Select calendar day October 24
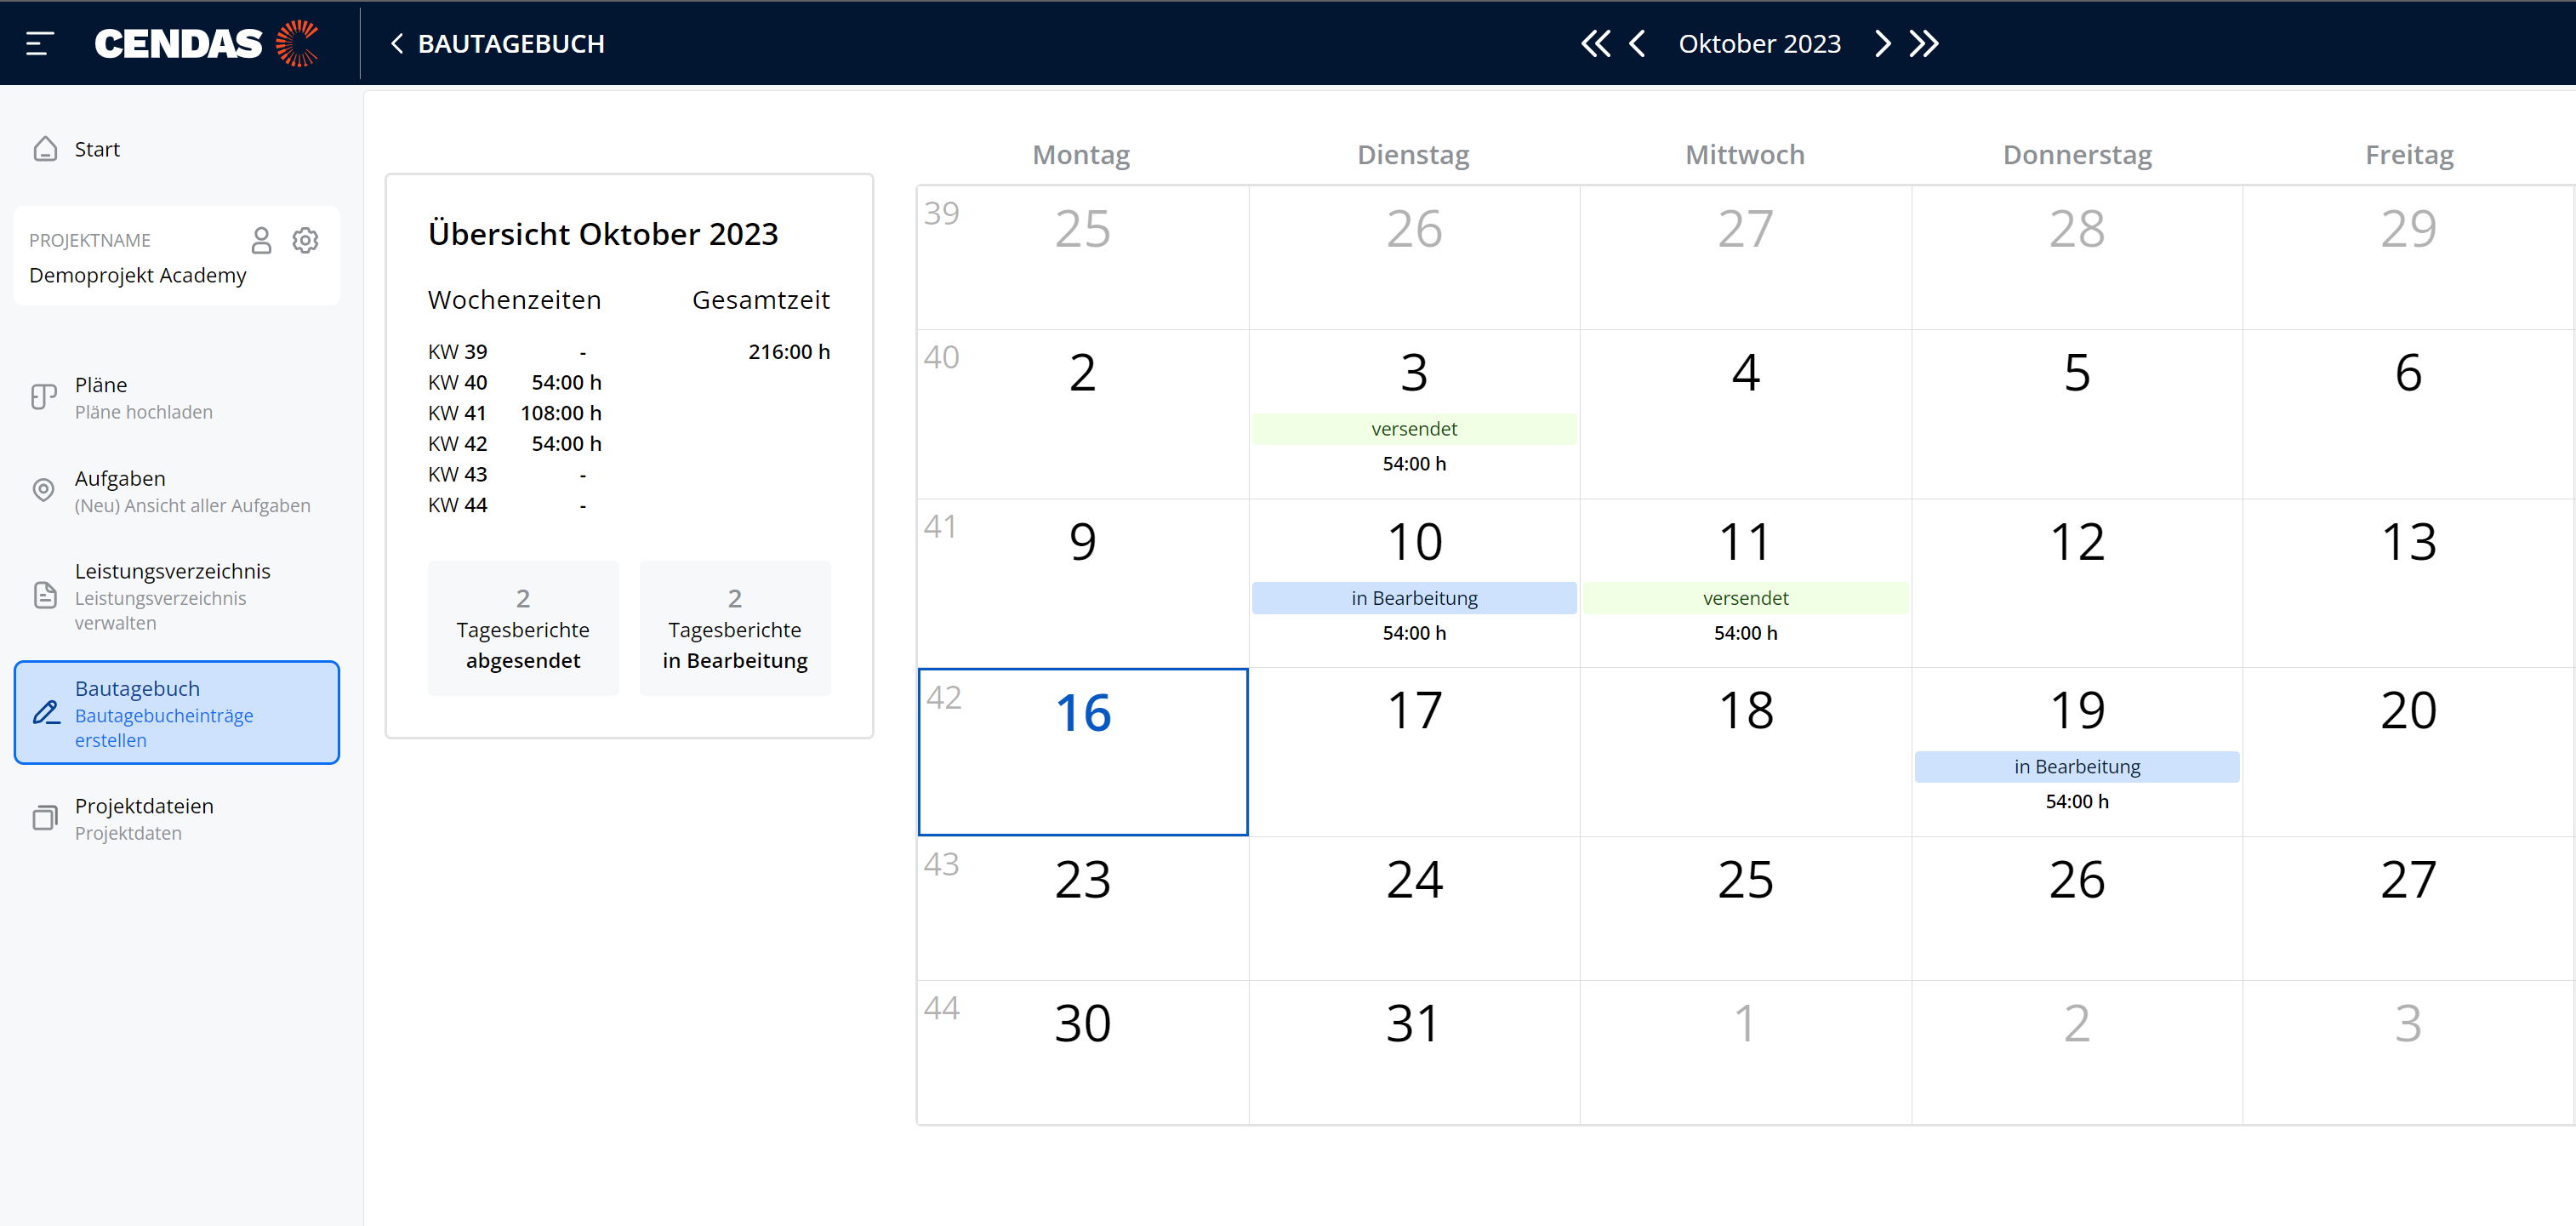 [1414, 908]
